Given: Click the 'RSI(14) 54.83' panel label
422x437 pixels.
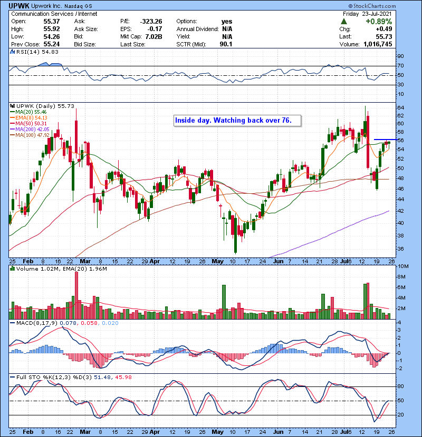Looking at the screenshot, I should (x=37, y=52).
